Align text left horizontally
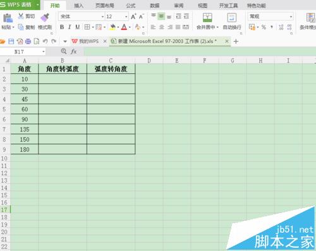This screenshot has width=316, height=251. pos(153,27)
